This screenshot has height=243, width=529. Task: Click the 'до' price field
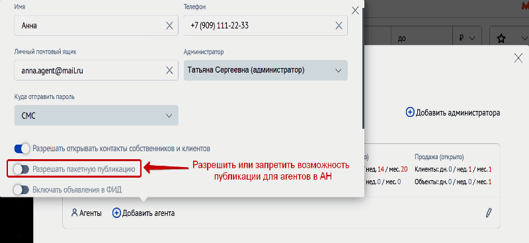[421, 38]
